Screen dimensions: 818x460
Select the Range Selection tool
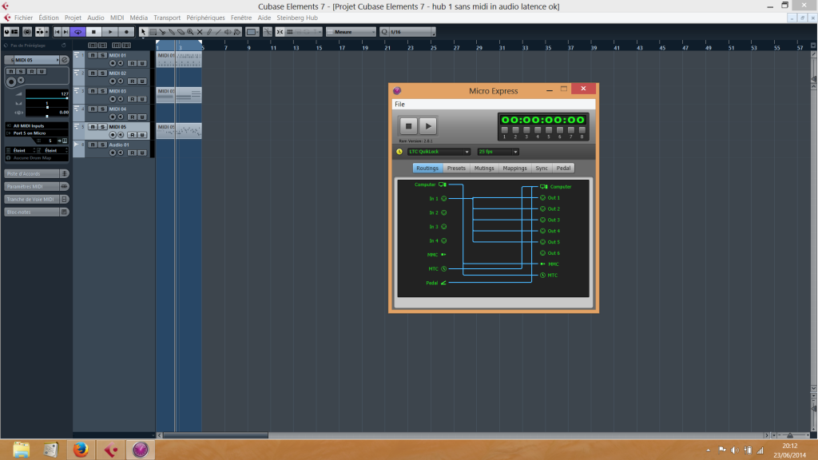153,32
